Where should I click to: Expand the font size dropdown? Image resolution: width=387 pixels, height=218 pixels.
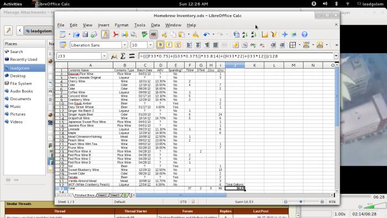pos(150,45)
